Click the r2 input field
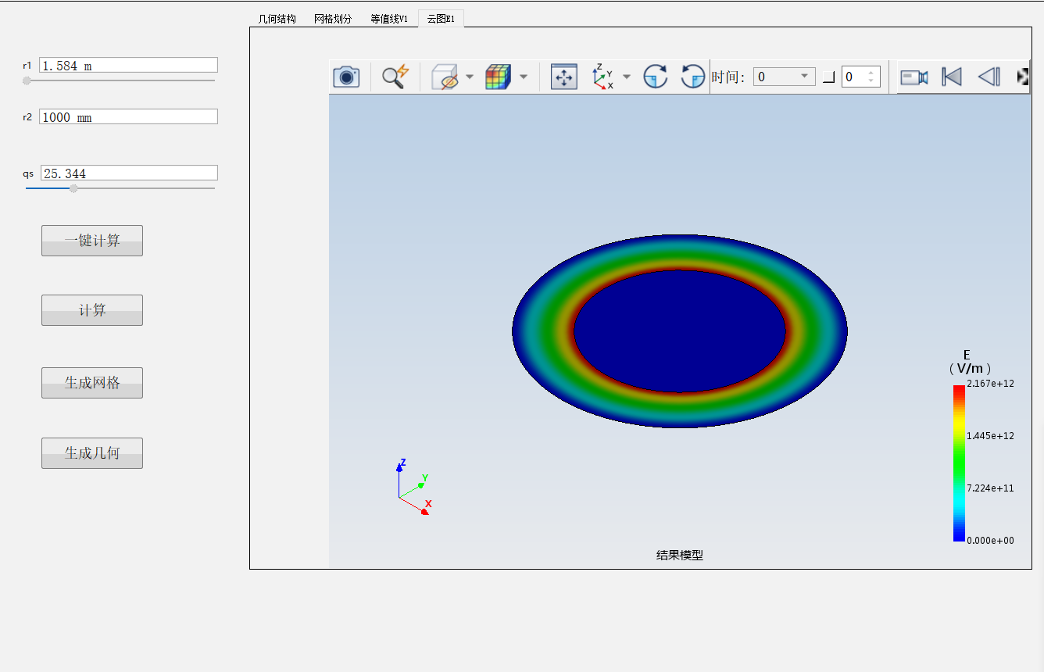Image resolution: width=1044 pixels, height=672 pixels. [128, 117]
